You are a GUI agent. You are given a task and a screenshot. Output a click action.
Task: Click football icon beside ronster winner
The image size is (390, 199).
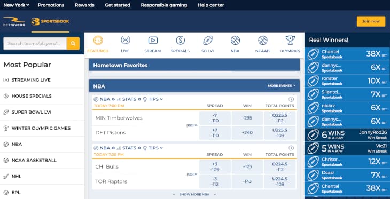313,81
